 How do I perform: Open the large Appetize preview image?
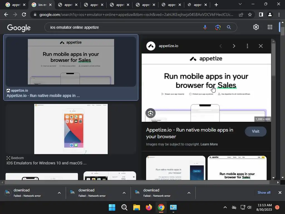(206, 87)
